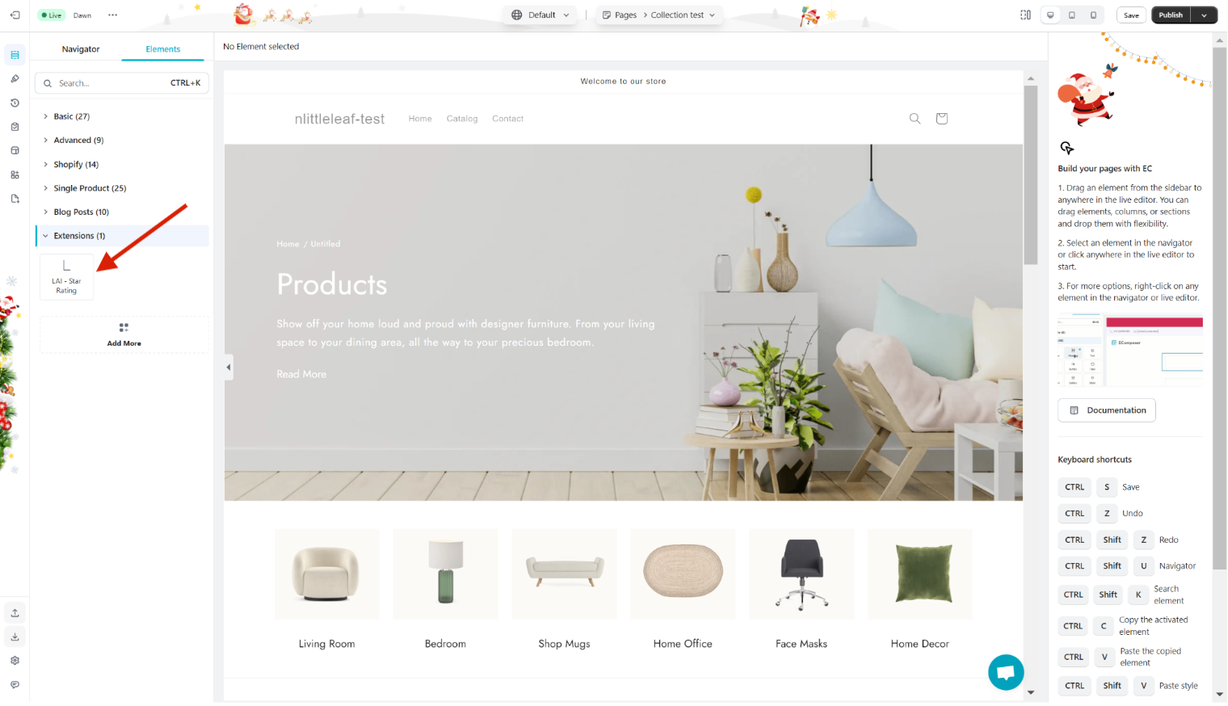Image resolution: width=1228 pixels, height=706 pixels.
Task: Open the add-page icon in left sidebar
Action: pos(15,199)
